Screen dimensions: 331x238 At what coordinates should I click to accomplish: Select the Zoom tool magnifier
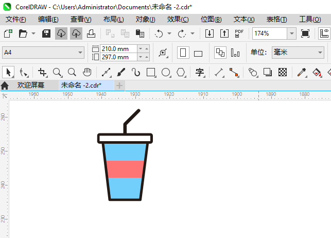[x=57, y=72]
